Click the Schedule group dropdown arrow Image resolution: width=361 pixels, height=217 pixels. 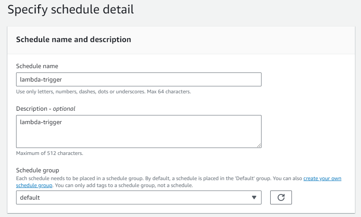(254, 197)
